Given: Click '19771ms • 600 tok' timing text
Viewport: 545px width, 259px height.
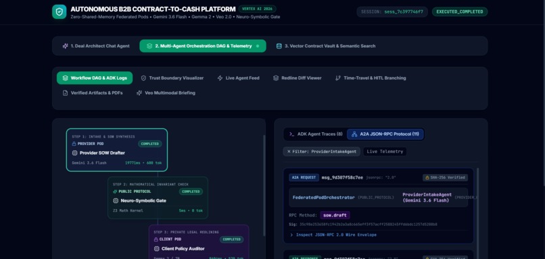Looking at the screenshot, I should [x=143, y=163].
